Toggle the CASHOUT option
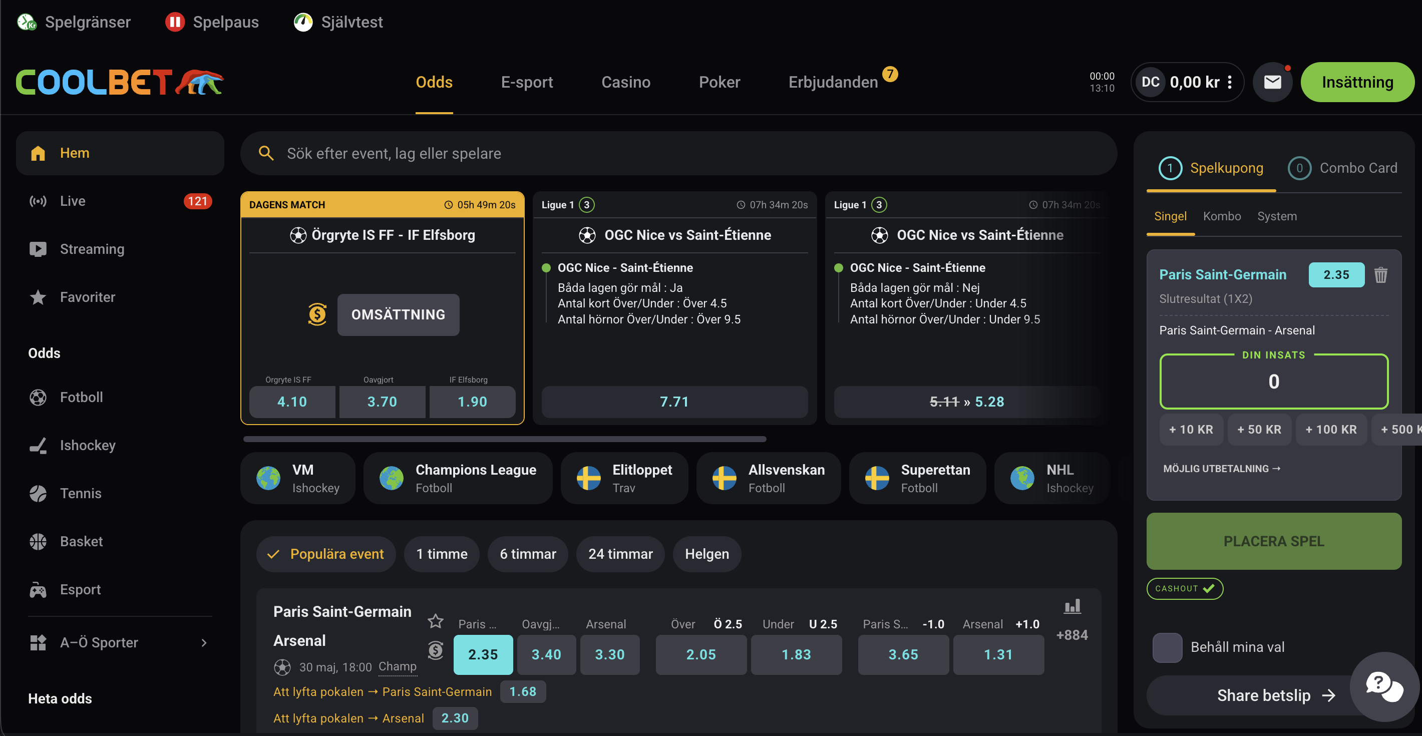This screenshot has height=736, width=1422. [1185, 588]
